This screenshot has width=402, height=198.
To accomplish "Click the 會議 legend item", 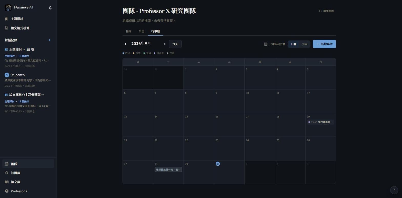I will (147, 53).
